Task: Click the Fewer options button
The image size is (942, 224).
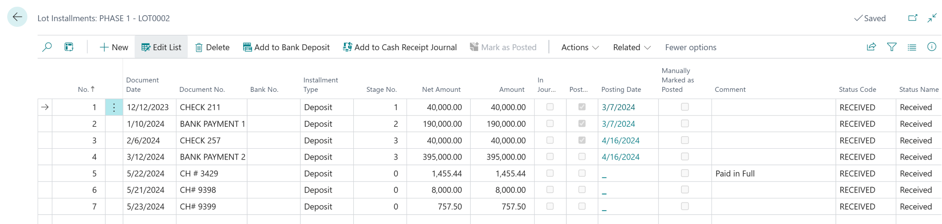Action: (690, 47)
